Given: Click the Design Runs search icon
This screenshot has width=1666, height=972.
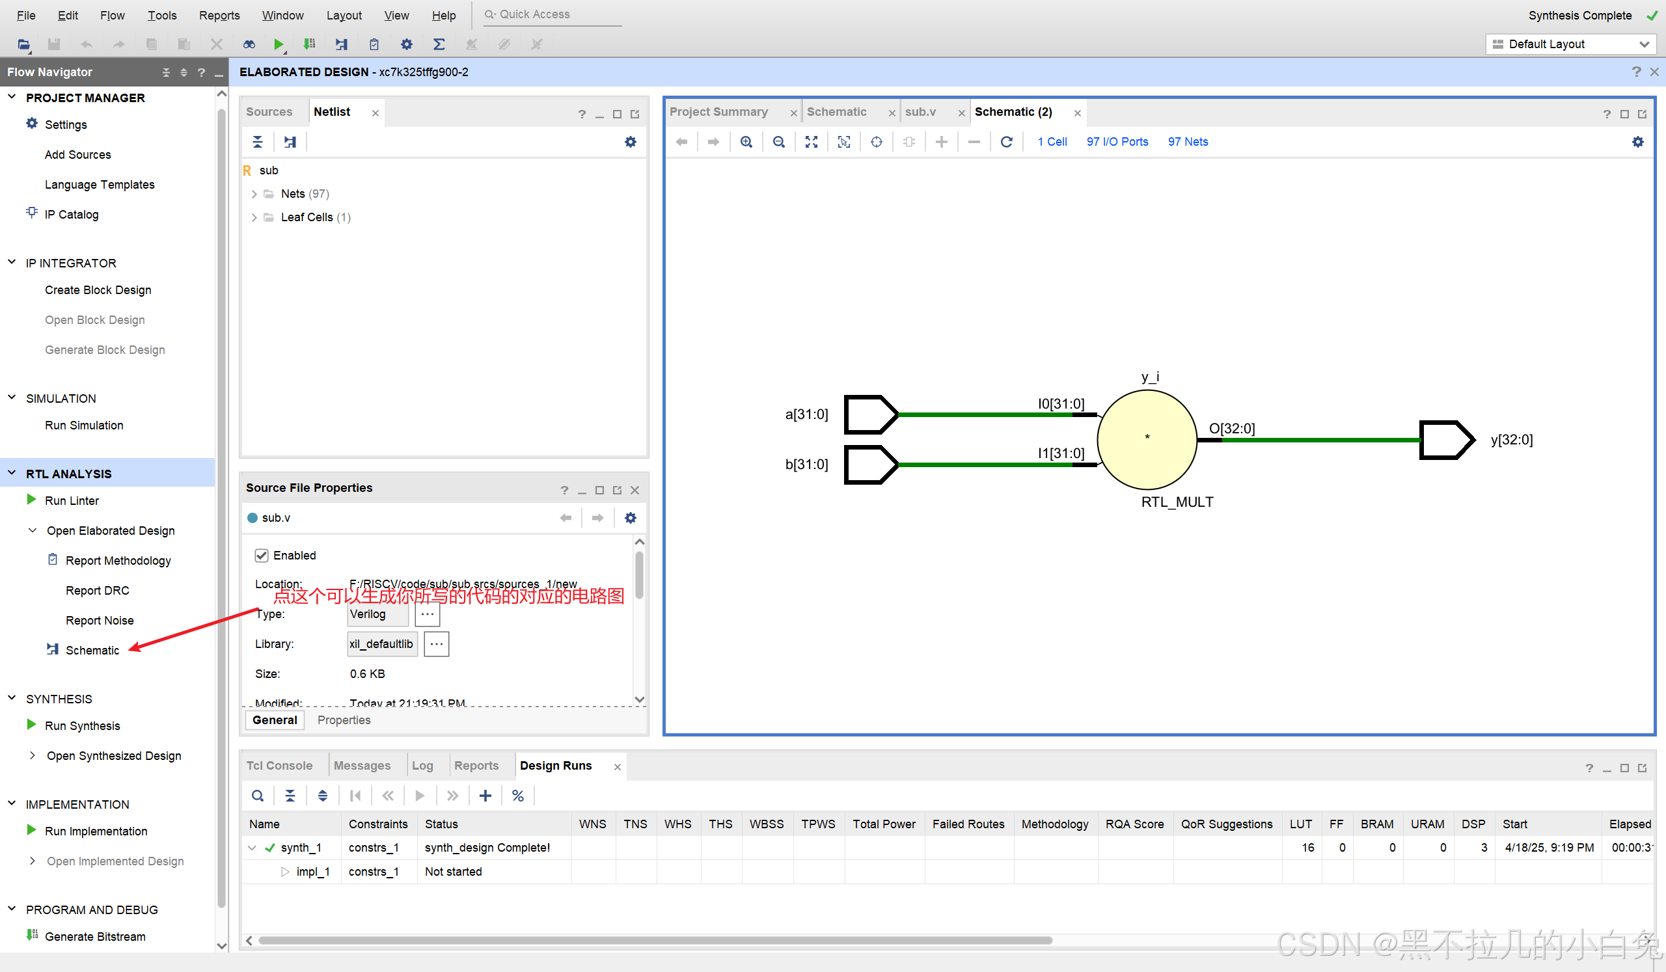Looking at the screenshot, I should coord(258,796).
